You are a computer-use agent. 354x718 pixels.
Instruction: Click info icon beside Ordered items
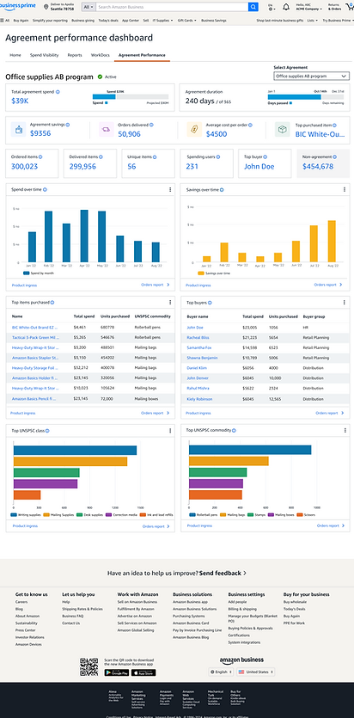[x=40, y=156]
